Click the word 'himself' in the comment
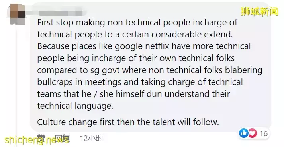 click(x=130, y=94)
